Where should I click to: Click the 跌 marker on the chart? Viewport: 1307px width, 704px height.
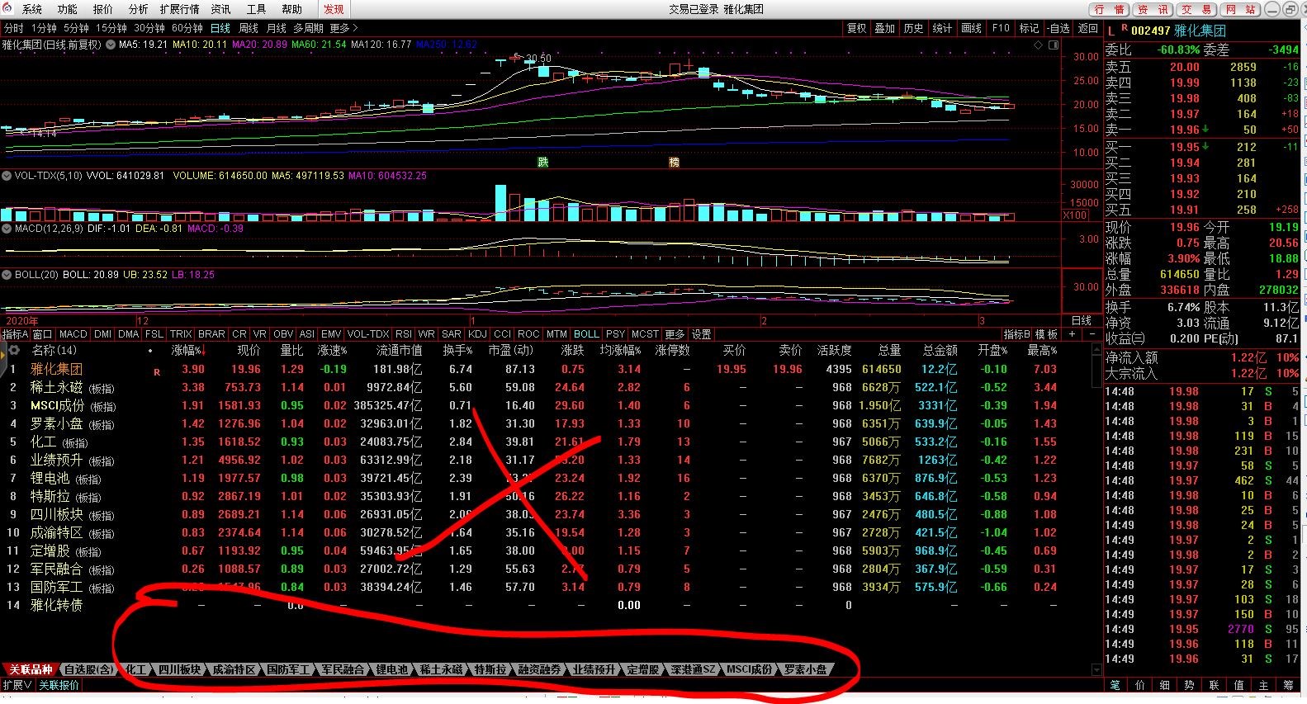[542, 162]
